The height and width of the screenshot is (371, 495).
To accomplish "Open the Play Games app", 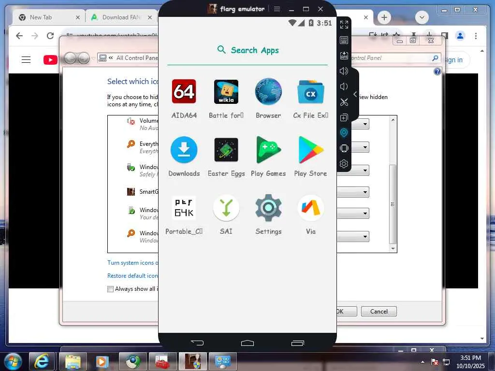I will (x=268, y=150).
